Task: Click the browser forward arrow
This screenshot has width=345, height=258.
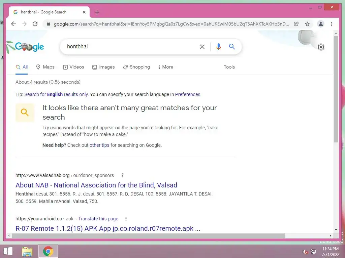Action: pyautogui.click(x=24, y=24)
